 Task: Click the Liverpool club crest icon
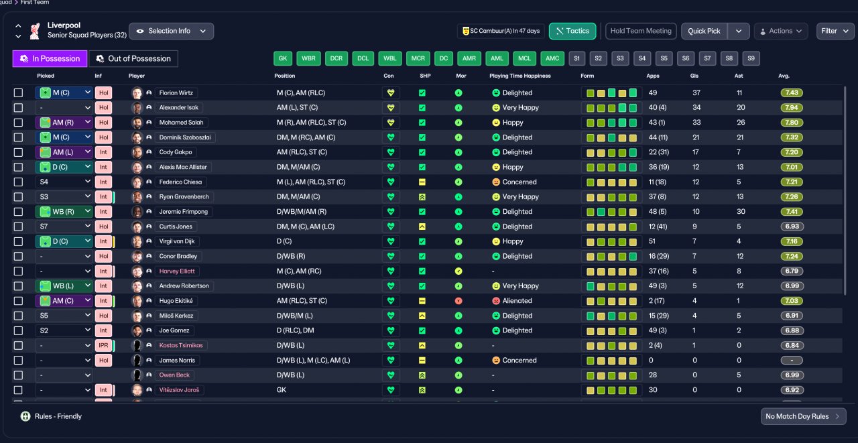(35, 30)
